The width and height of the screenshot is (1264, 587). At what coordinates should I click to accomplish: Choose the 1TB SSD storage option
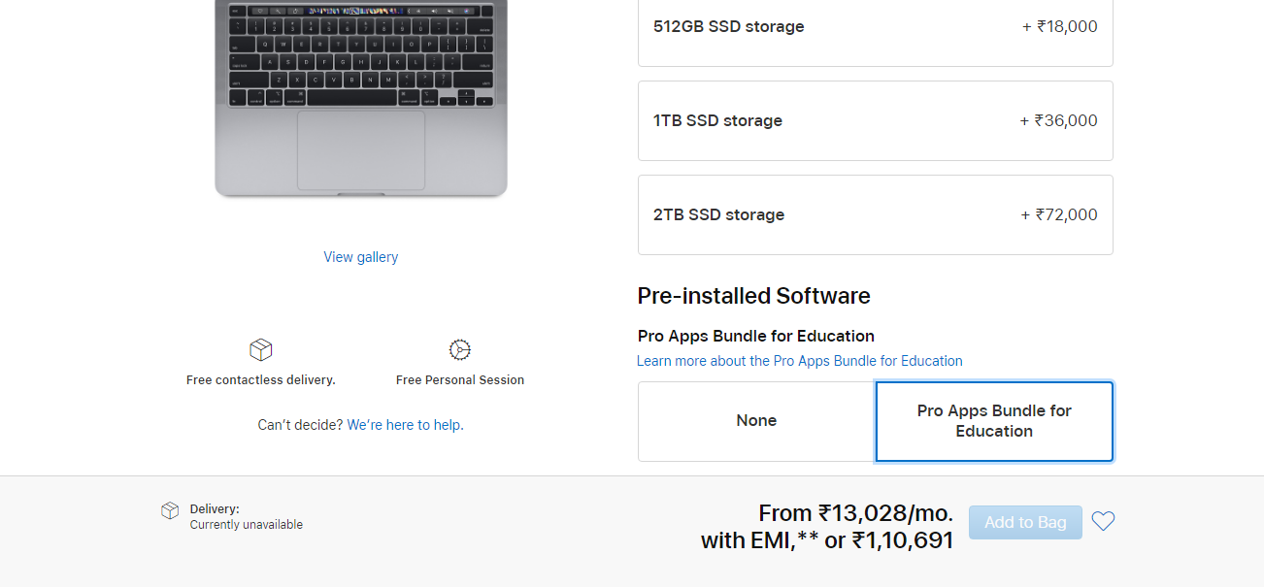[x=875, y=120]
